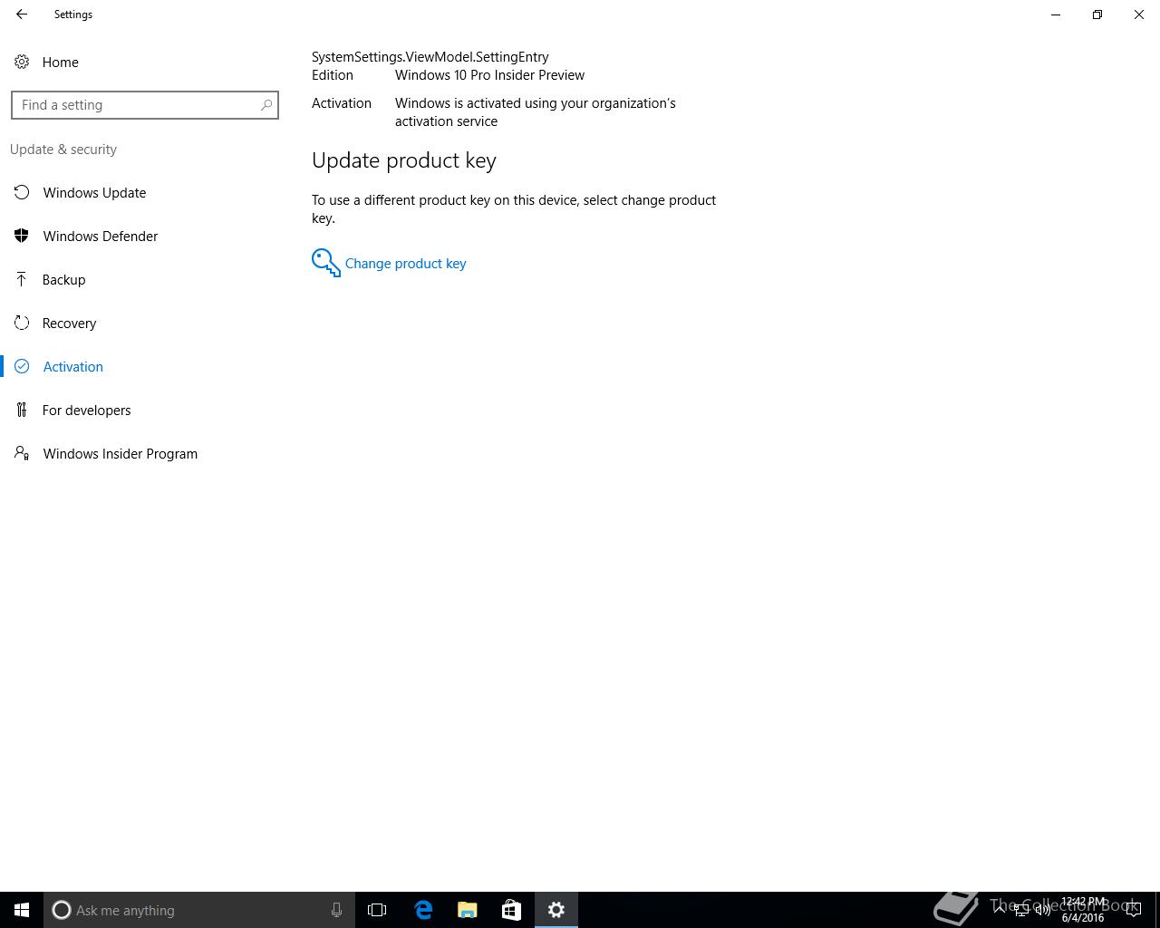Minimize the Settings window

1056,14
